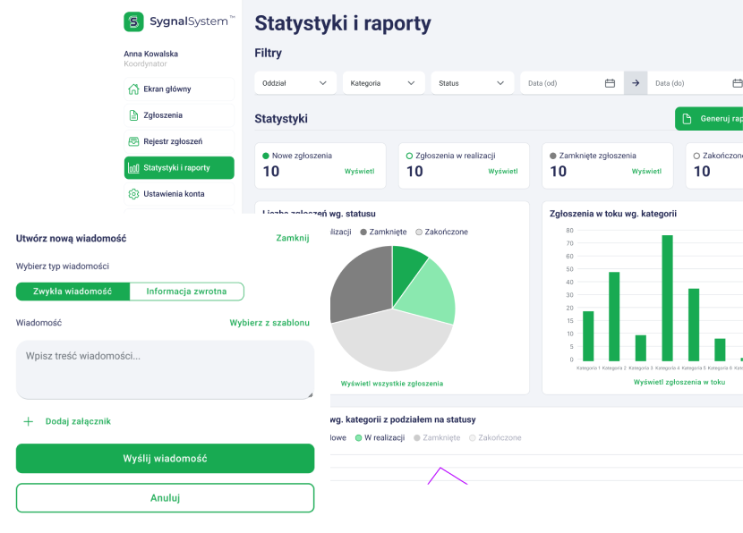Click the Wpisz treść wiadomości text area
743x533 pixels.
(165, 368)
